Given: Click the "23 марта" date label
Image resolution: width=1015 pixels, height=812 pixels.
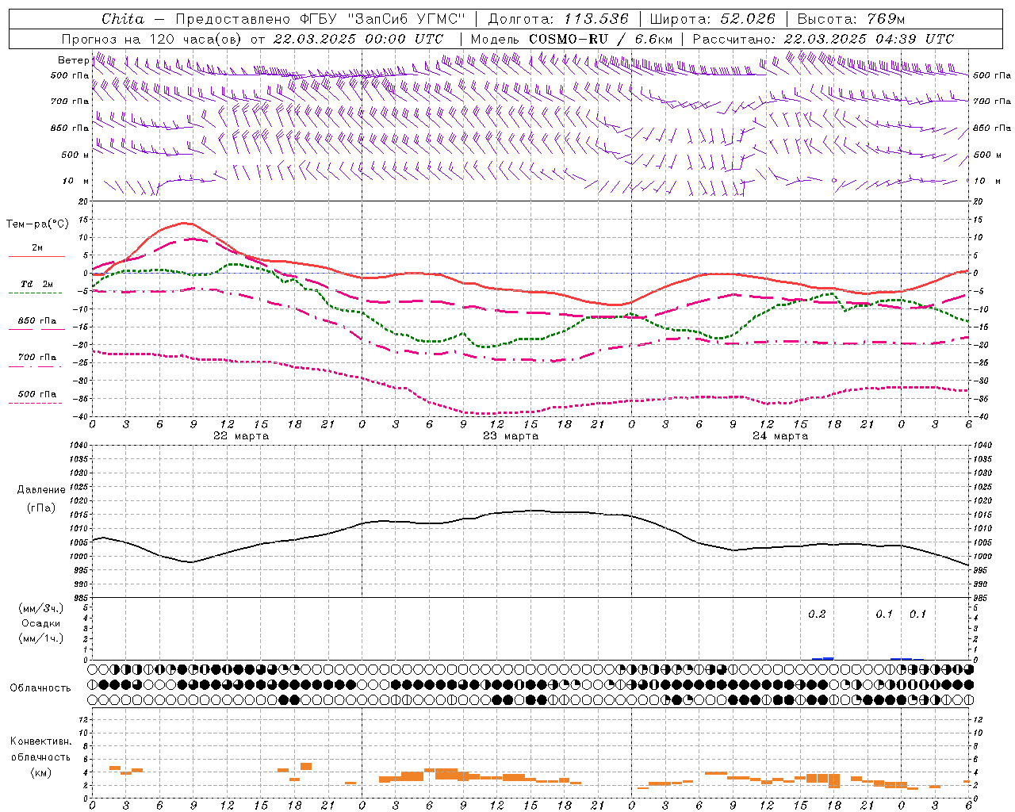Looking at the screenshot, I should 511,436.
